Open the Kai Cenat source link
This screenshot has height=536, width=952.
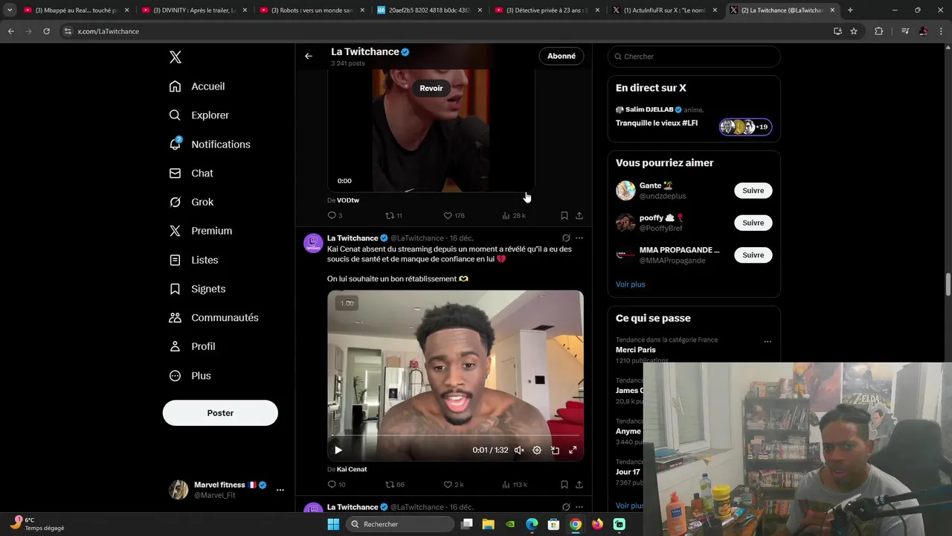pos(352,469)
